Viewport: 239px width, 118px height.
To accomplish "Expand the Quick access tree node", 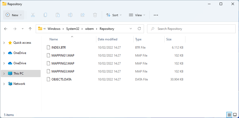I will tap(4, 43).
